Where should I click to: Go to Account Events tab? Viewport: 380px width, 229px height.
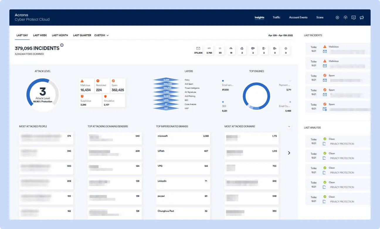[x=298, y=18]
